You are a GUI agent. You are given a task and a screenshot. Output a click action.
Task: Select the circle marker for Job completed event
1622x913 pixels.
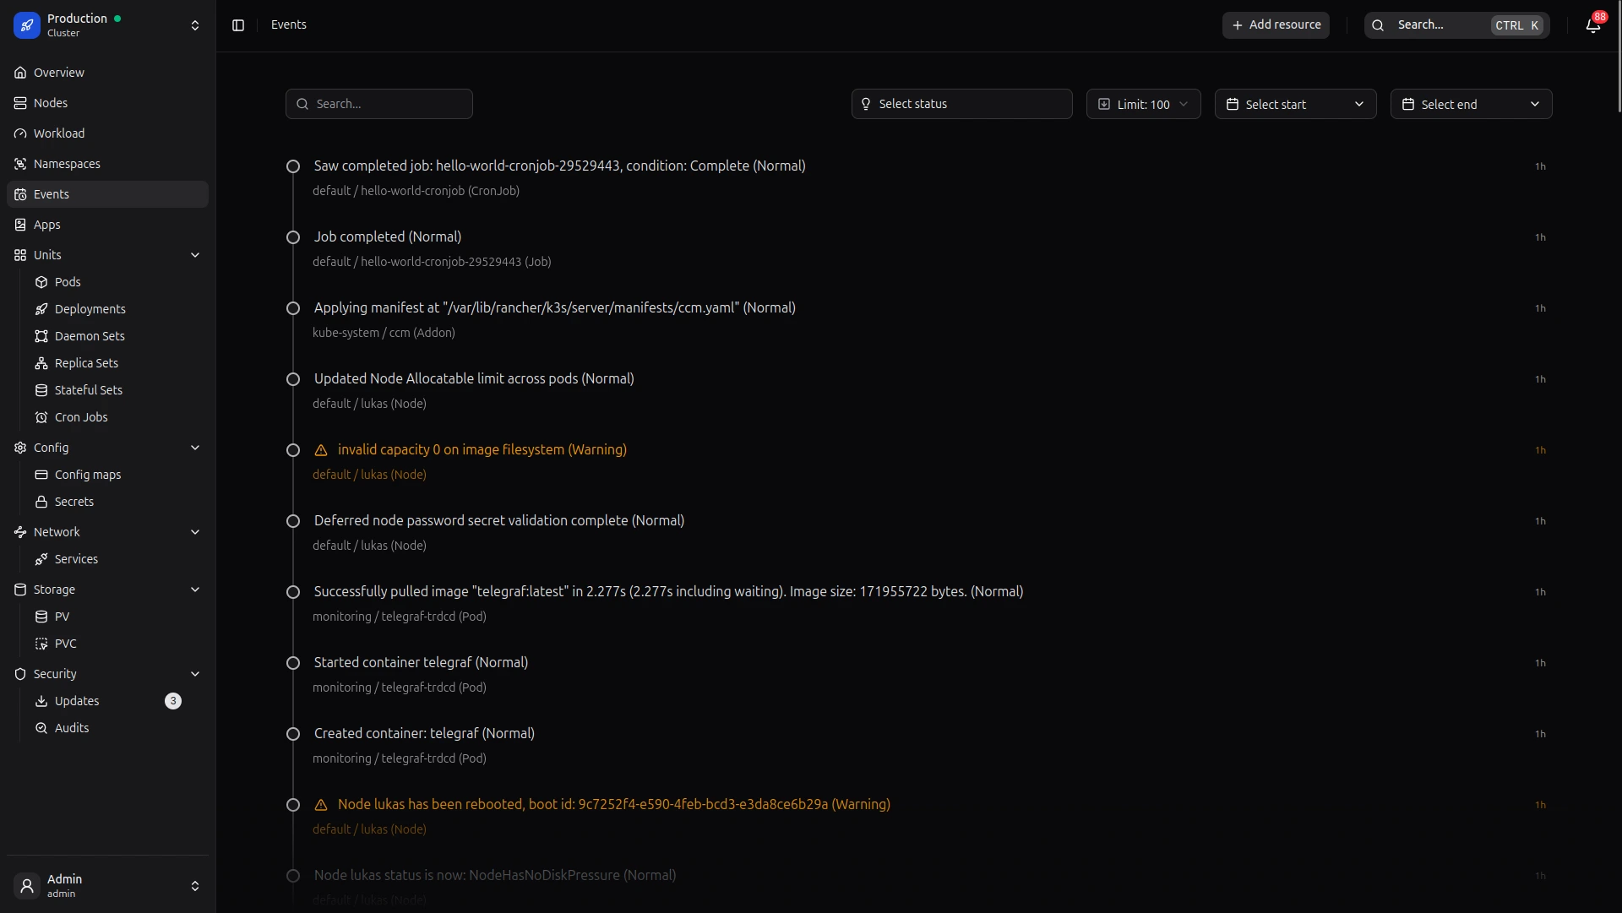(293, 237)
